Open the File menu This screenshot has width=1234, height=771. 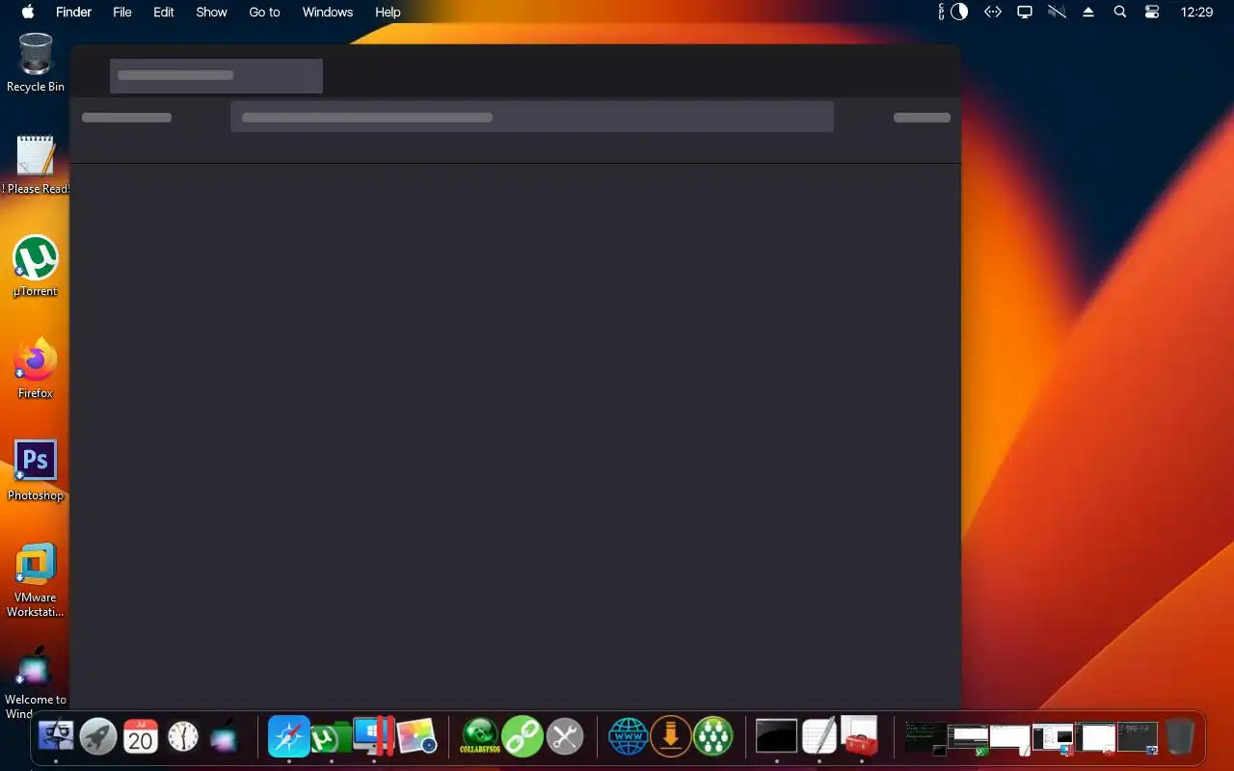click(122, 12)
